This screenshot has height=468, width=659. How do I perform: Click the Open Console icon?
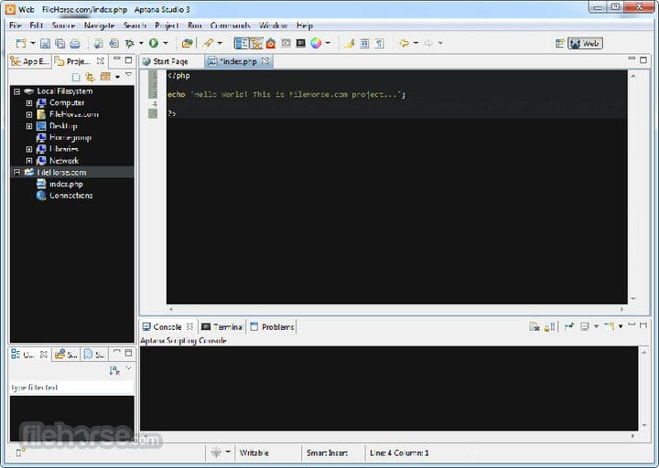click(609, 326)
